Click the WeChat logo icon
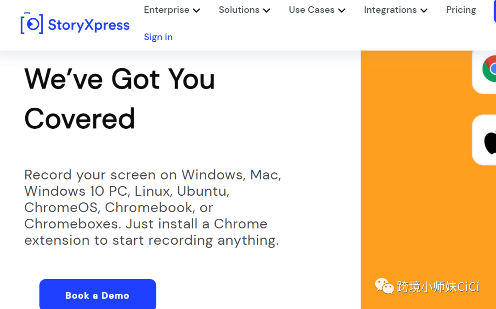Screen dimensions: 496x309 pyautogui.click(x=384, y=286)
